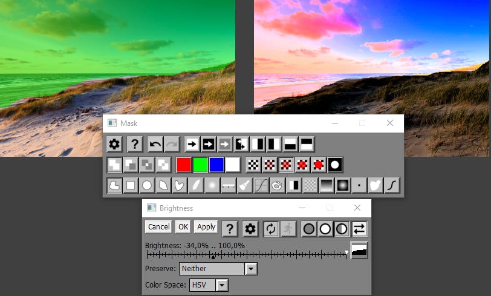The height and width of the screenshot is (296, 491).
Task: Pick the white mask overlay color
Action: tap(233, 165)
